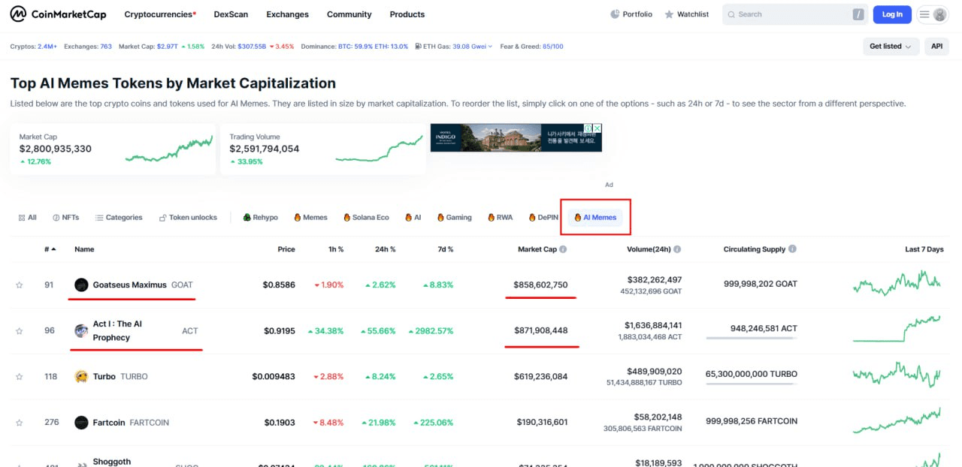Screen dimensions: 962x467
Task: Add Goatseus Maximus to the watchlist
Action: pyautogui.click(x=20, y=285)
